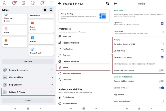Open the Notifications bell tab icon
The height and width of the screenshot is (111, 166).
(x=42, y=3)
